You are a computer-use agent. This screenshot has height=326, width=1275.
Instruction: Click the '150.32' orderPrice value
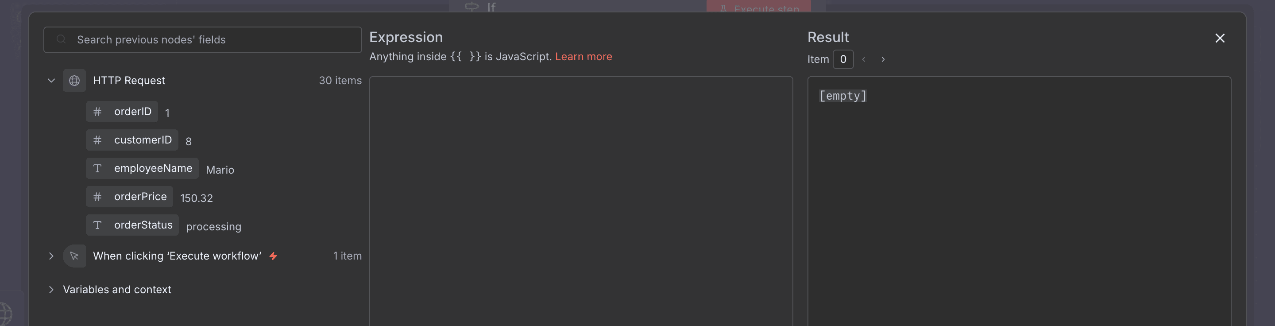197,198
